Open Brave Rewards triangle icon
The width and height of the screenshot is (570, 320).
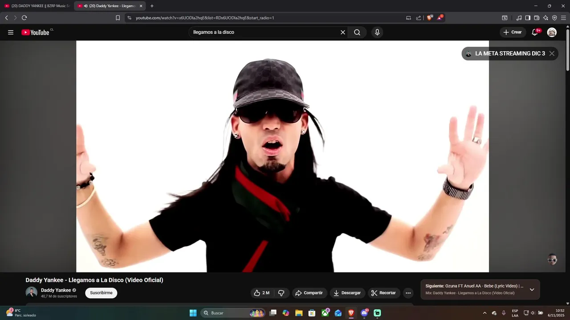[x=440, y=18]
